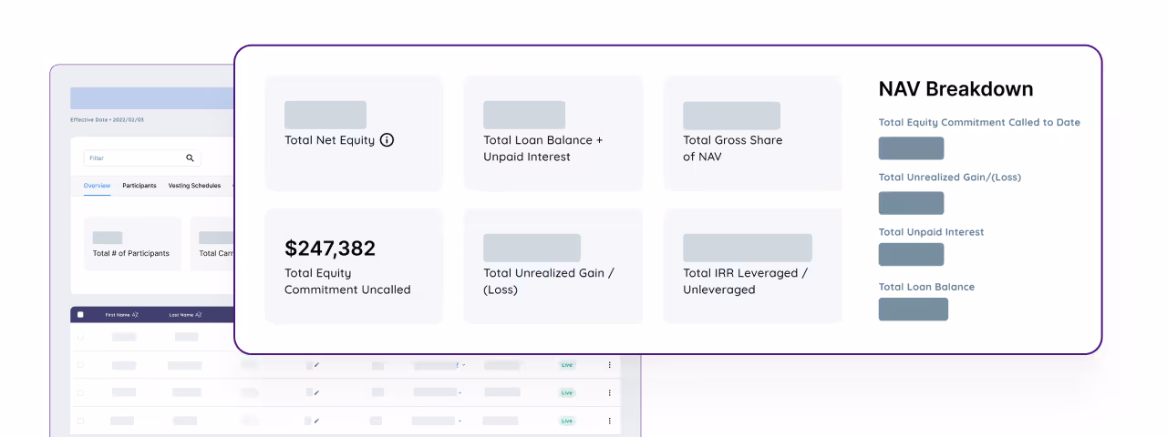Click the $247,382 value
1167x437 pixels.
click(x=330, y=249)
